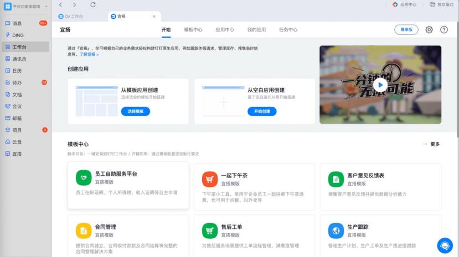Click the 客户意见反馈表 green document icon
The width and height of the screenshot is (459, 257).
click(336, 179)
